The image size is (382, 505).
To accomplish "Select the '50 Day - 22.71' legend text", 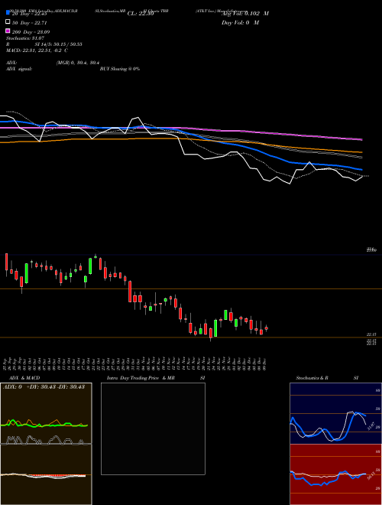I will [30, 23].
